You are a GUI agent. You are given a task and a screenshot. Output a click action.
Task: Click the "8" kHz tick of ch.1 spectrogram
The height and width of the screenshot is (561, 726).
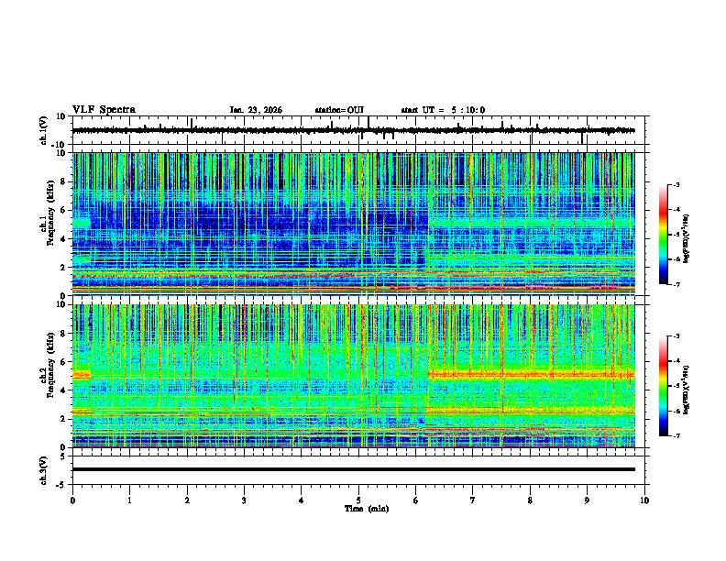64,181
